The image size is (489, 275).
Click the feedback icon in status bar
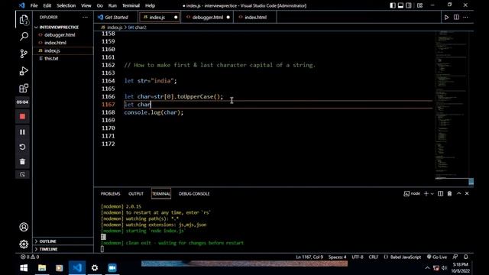coord(455,257)
